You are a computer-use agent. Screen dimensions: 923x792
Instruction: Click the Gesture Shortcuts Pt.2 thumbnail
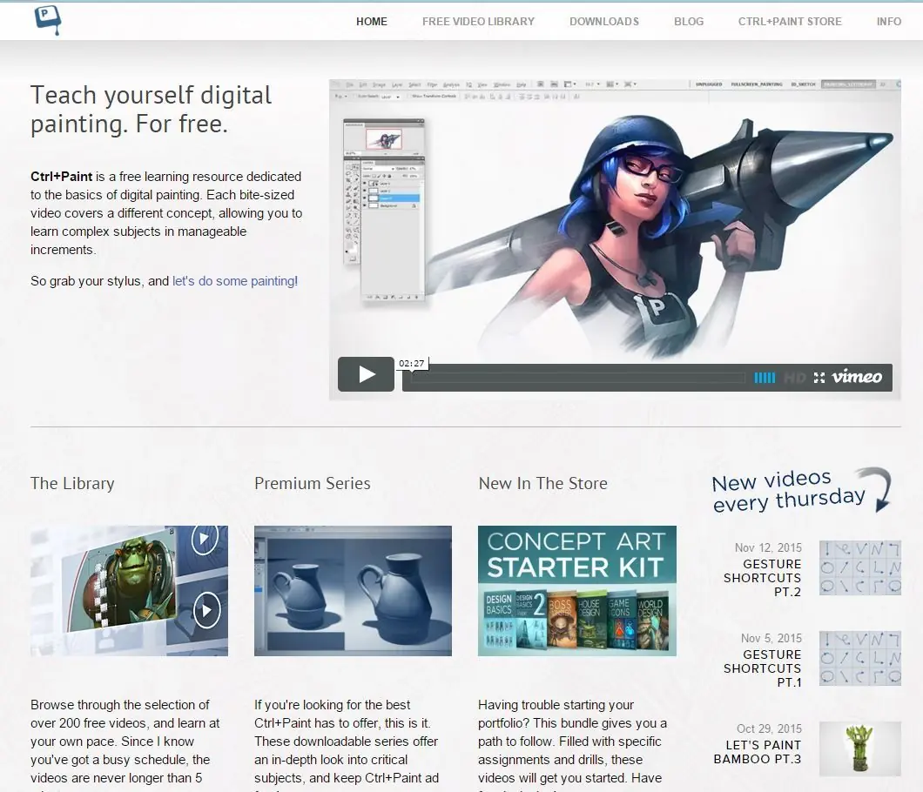pyautogui.click(x=860, y=568)
